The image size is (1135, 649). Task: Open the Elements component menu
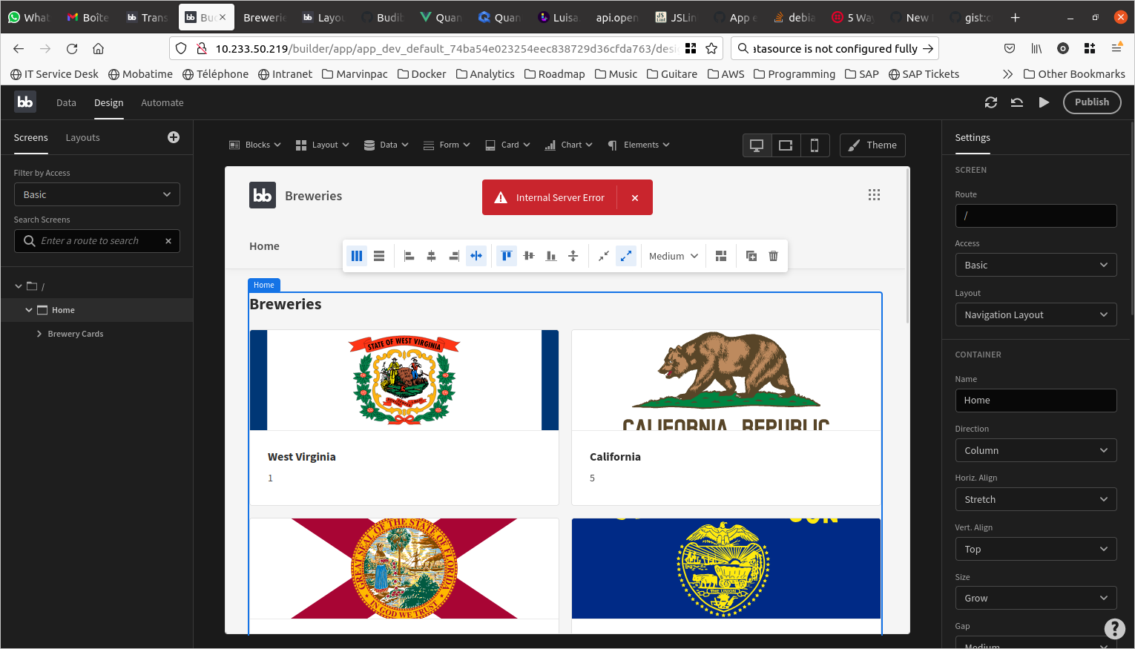point(639,145)
